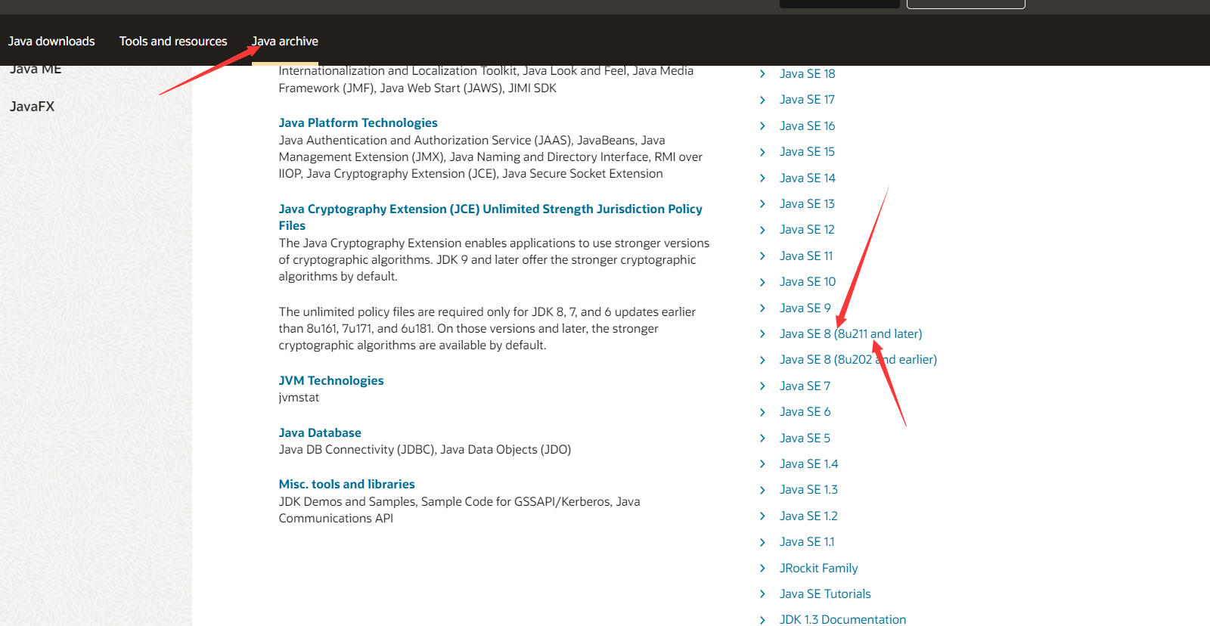
Task: Click the chevron beside JRockit Family
Action: click(x=762, y=568)
